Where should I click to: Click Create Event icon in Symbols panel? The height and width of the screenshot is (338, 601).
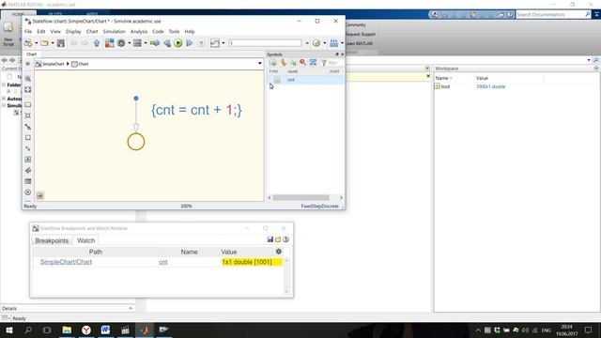[284, 63]
